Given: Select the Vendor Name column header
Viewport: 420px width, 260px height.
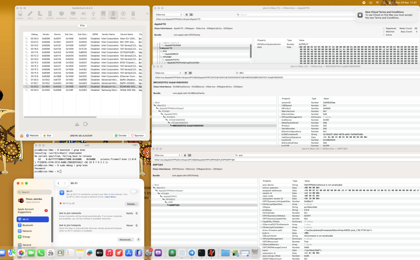Looking at the screenshot, I should [108, 34].
